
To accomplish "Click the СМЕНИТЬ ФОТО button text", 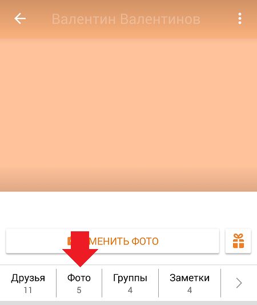I will [123, 241].
